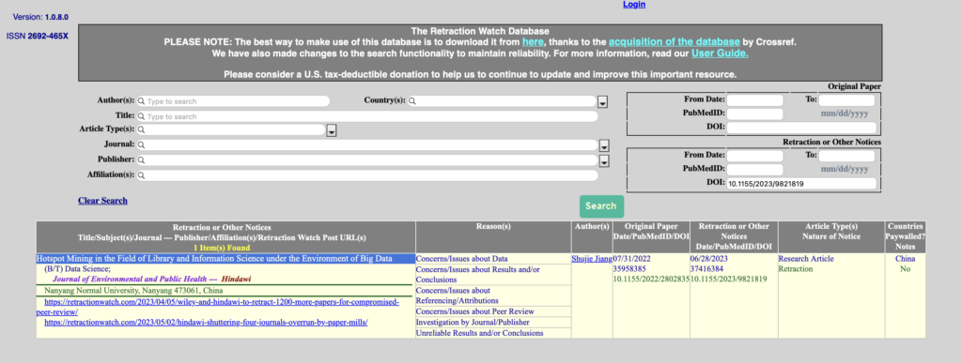The height and width of the screenshot is (363, 962).
Task: Open the Login link
Action: tap(634, 5)
